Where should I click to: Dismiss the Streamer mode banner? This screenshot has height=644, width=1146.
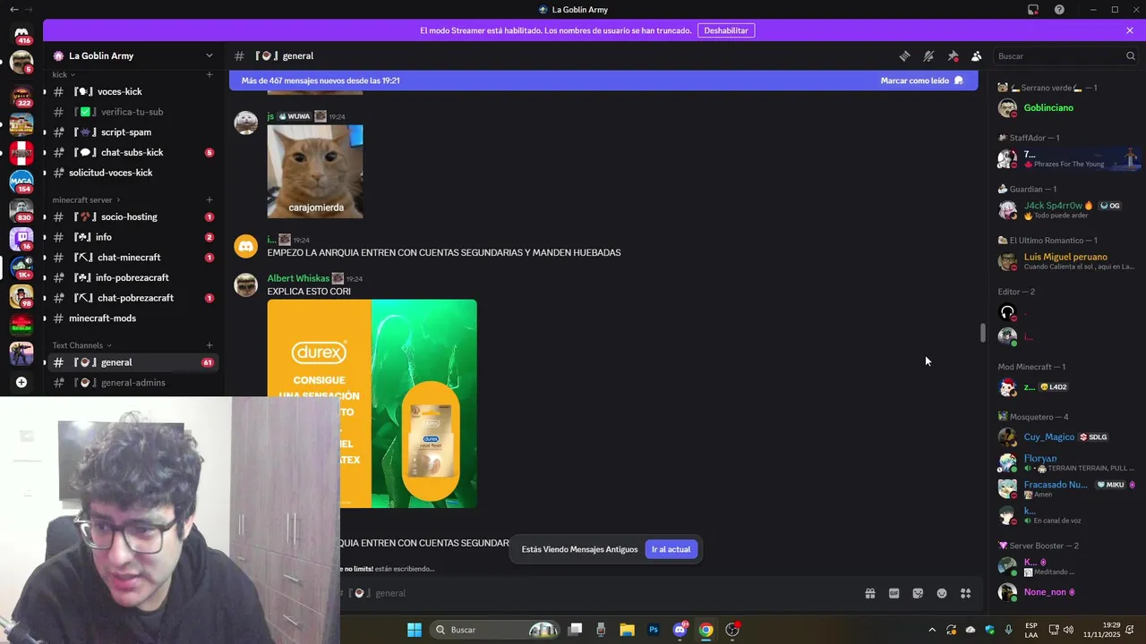coord(1130,30)
